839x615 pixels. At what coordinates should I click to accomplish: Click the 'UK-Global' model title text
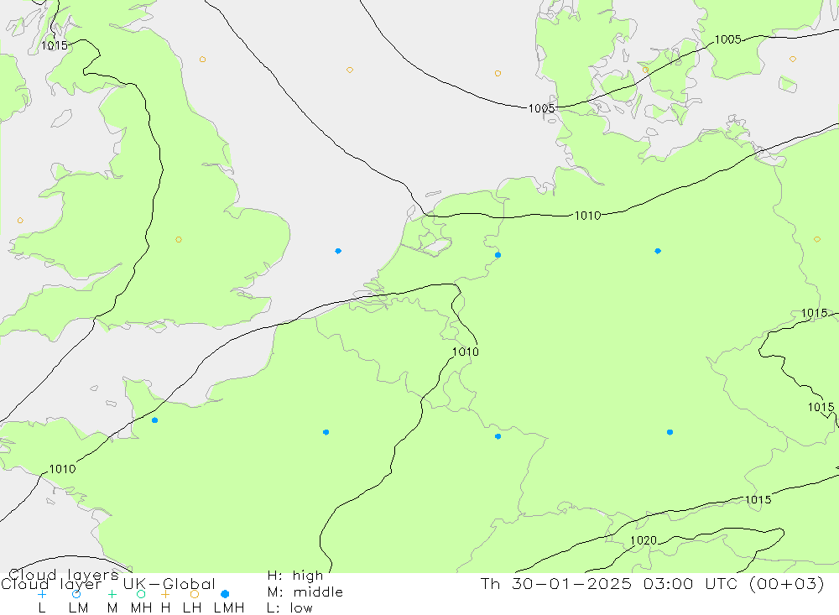coord(169,584)
